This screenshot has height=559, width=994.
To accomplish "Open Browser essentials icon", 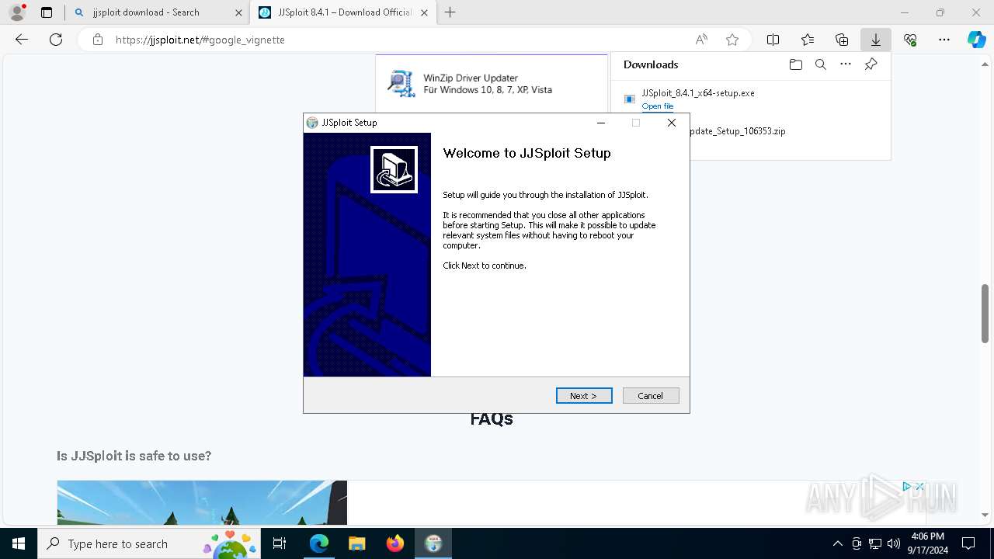I will click(910, 40).
